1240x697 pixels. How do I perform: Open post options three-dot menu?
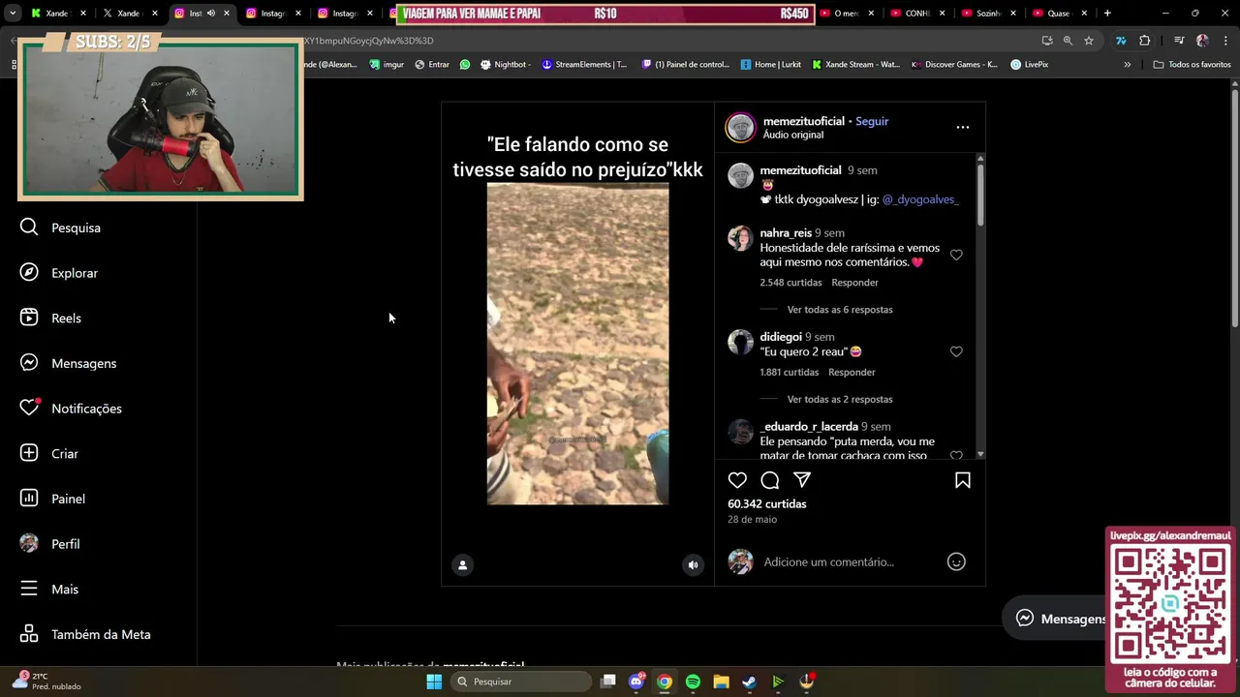pos(962,127)
